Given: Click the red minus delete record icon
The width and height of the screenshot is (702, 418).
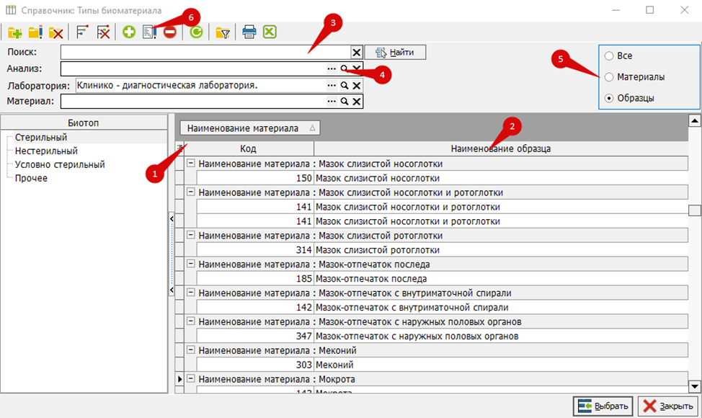Looking at the screenshot, I should coord(169,32).
